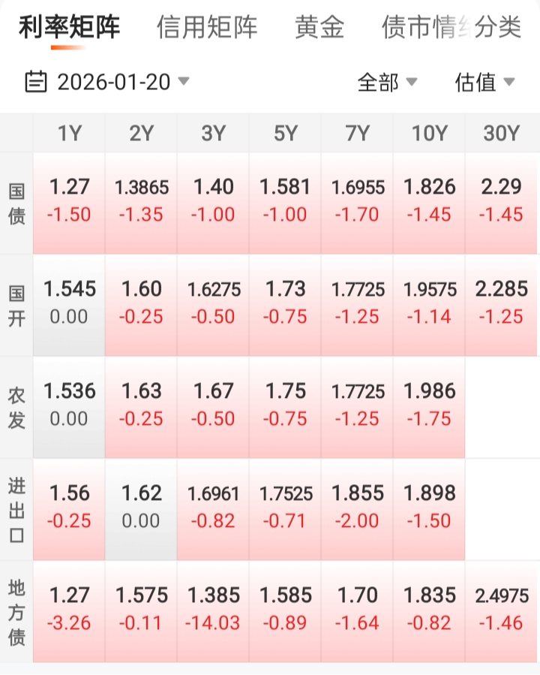Open the 国债 10Y cell showing 1.826
Viewport: 540px width, 675px height.
pyautogui.click(x=429, y=201)
